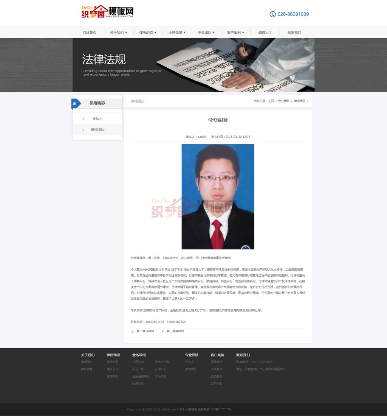This screenshot has width=387, height=416.
Task: Open 房地产法务 link in the footer
Action: point(162,362)
